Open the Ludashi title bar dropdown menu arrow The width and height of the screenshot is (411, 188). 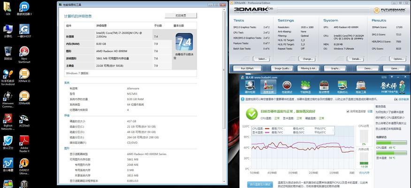(391, 77)
